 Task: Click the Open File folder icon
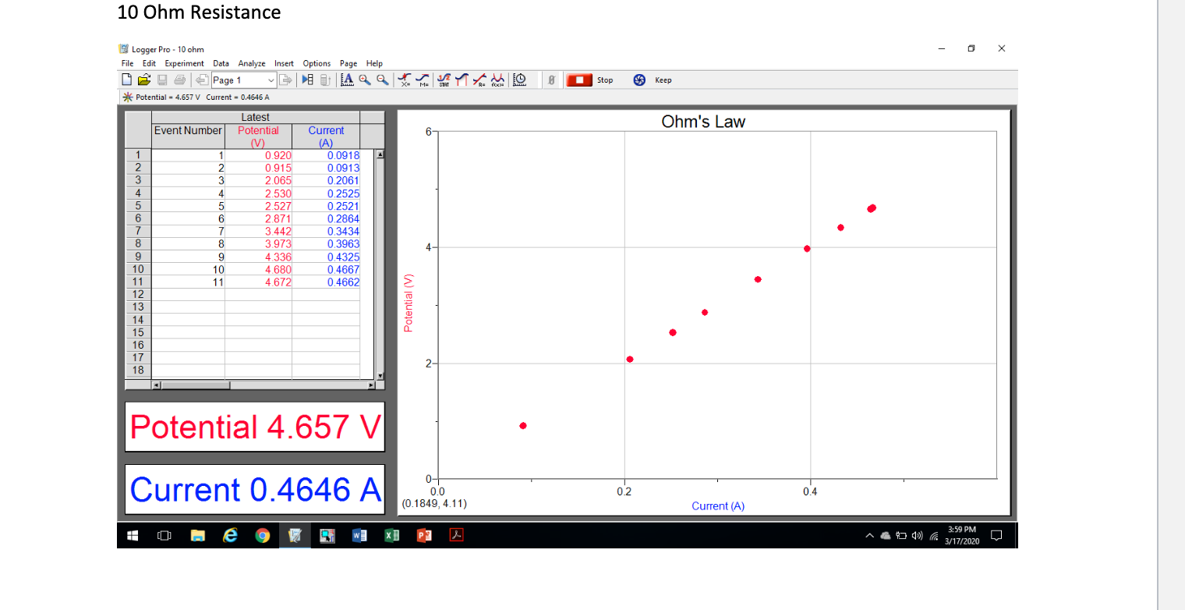point(143,80)
